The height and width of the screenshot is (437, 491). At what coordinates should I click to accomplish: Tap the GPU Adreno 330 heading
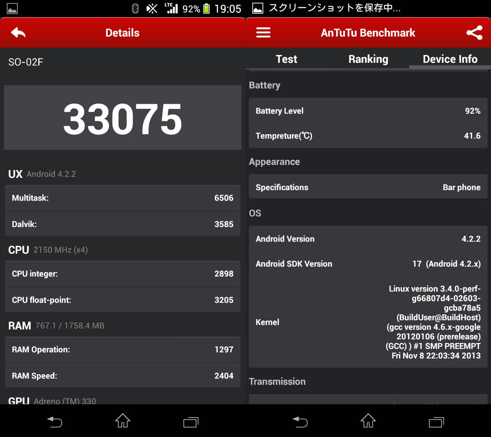[x=52, y=401]
